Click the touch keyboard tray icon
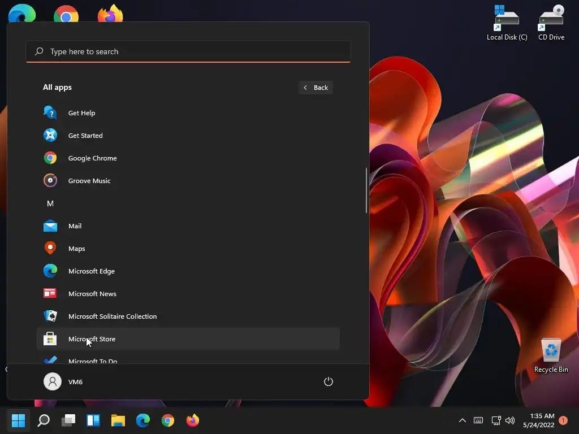579x434 pixels. pyautogui.click(x=478, y=420)
